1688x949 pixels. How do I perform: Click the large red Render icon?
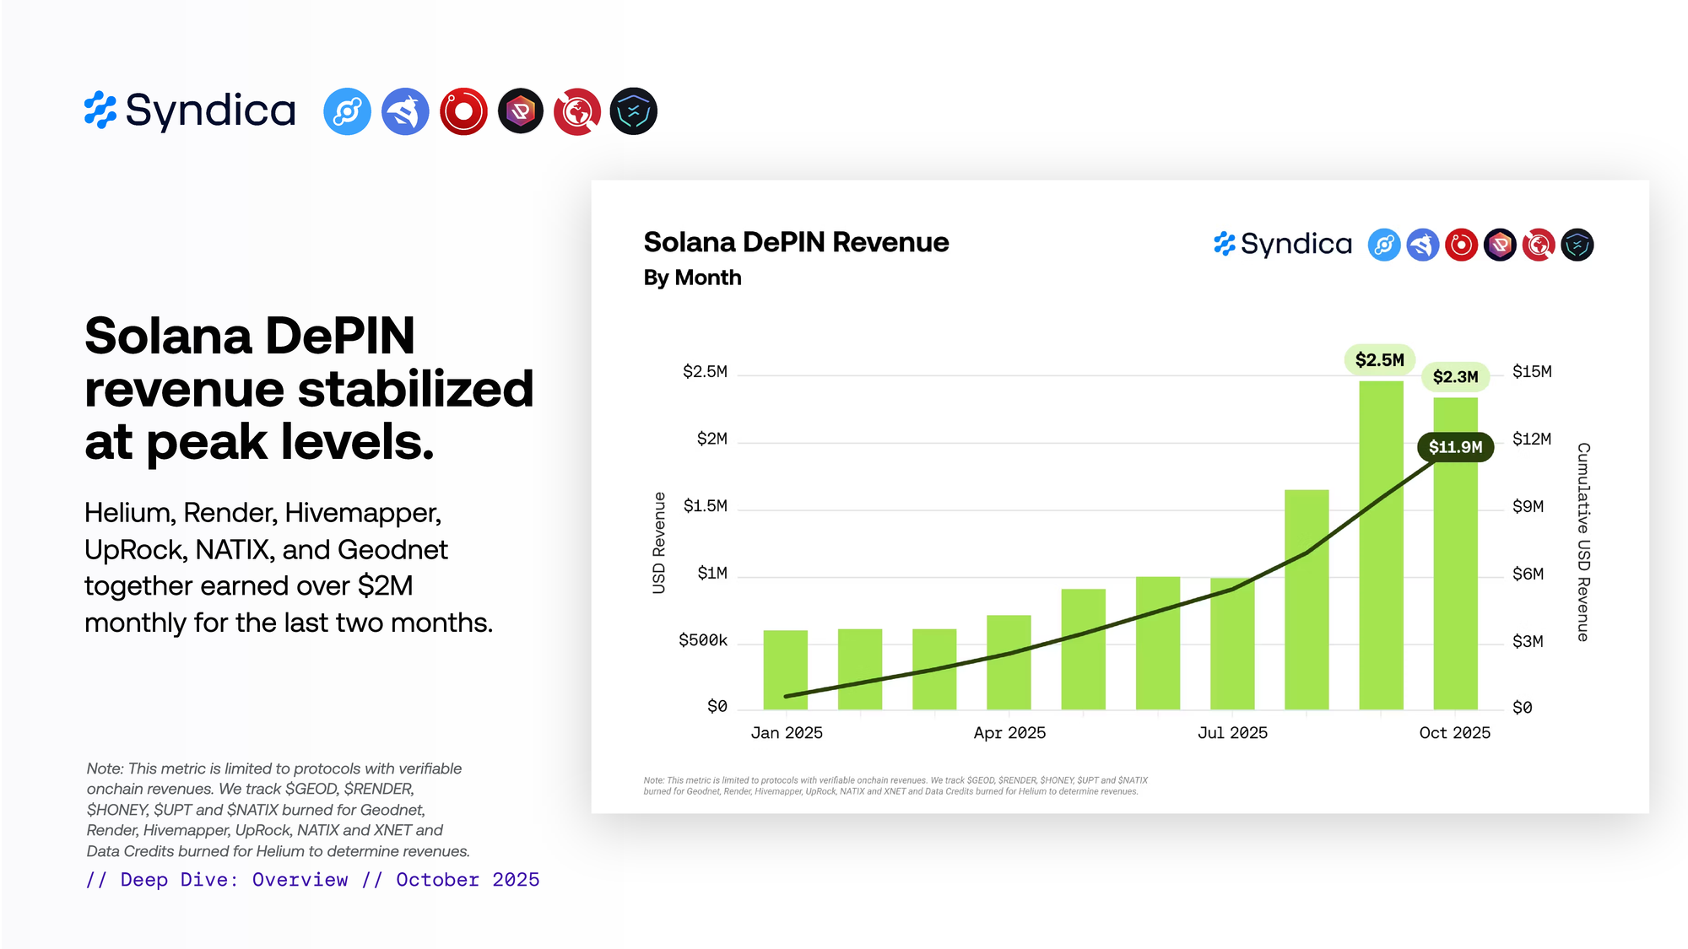463,111
